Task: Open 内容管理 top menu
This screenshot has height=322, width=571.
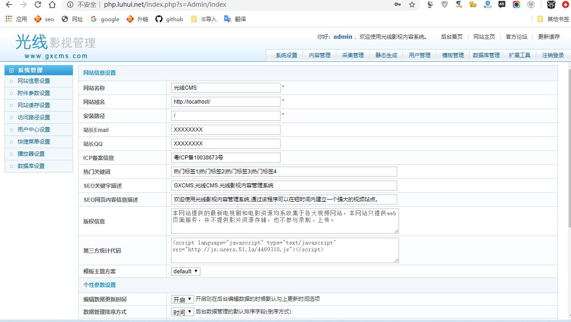Action: tap(320, 55)
